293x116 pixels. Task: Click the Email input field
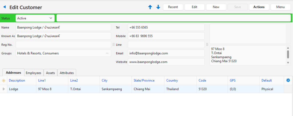[x=166, y=53]
